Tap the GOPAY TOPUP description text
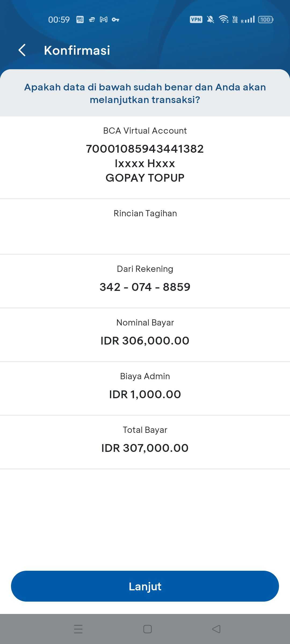The height and width of the screenshot is (644, 290). [x=145, y=178]
